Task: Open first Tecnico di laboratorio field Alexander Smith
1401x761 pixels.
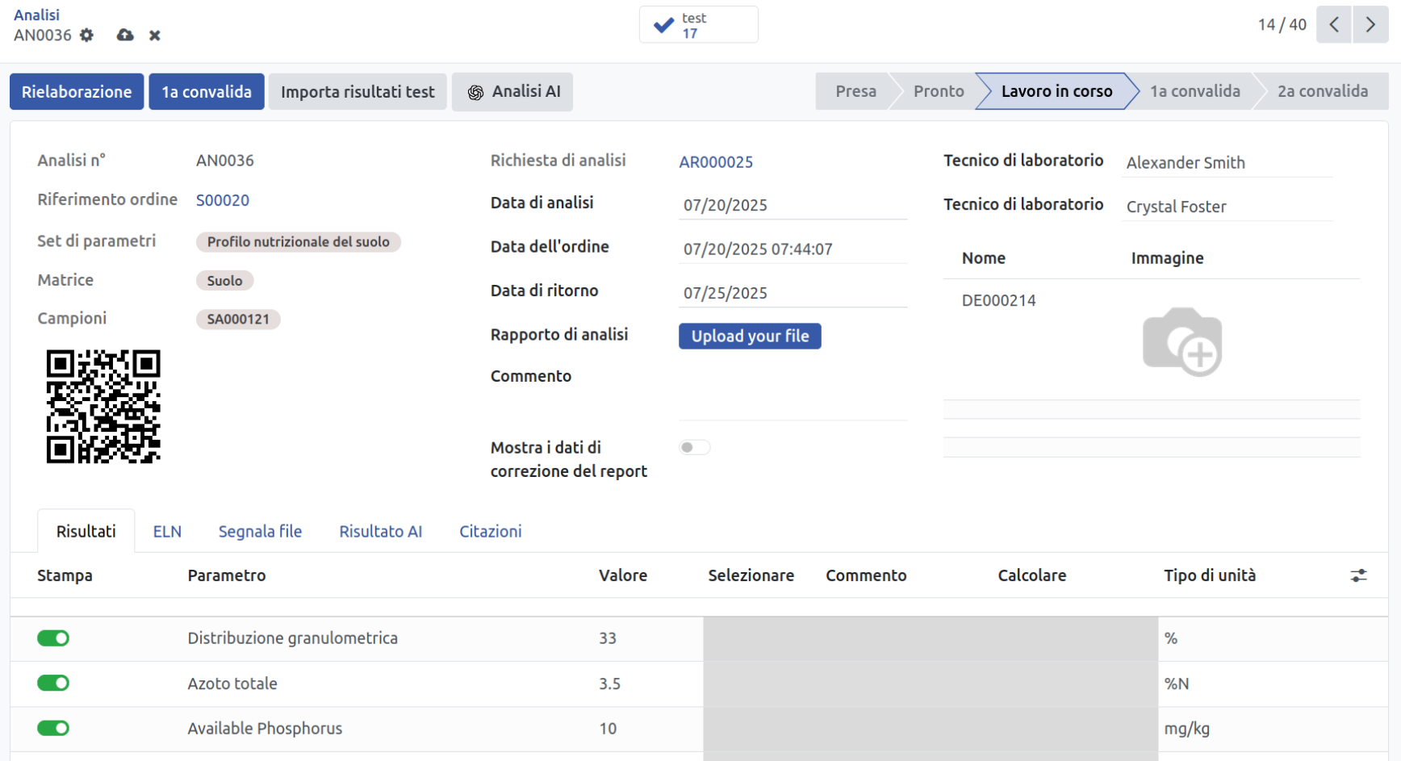Action: point(1227,163)
